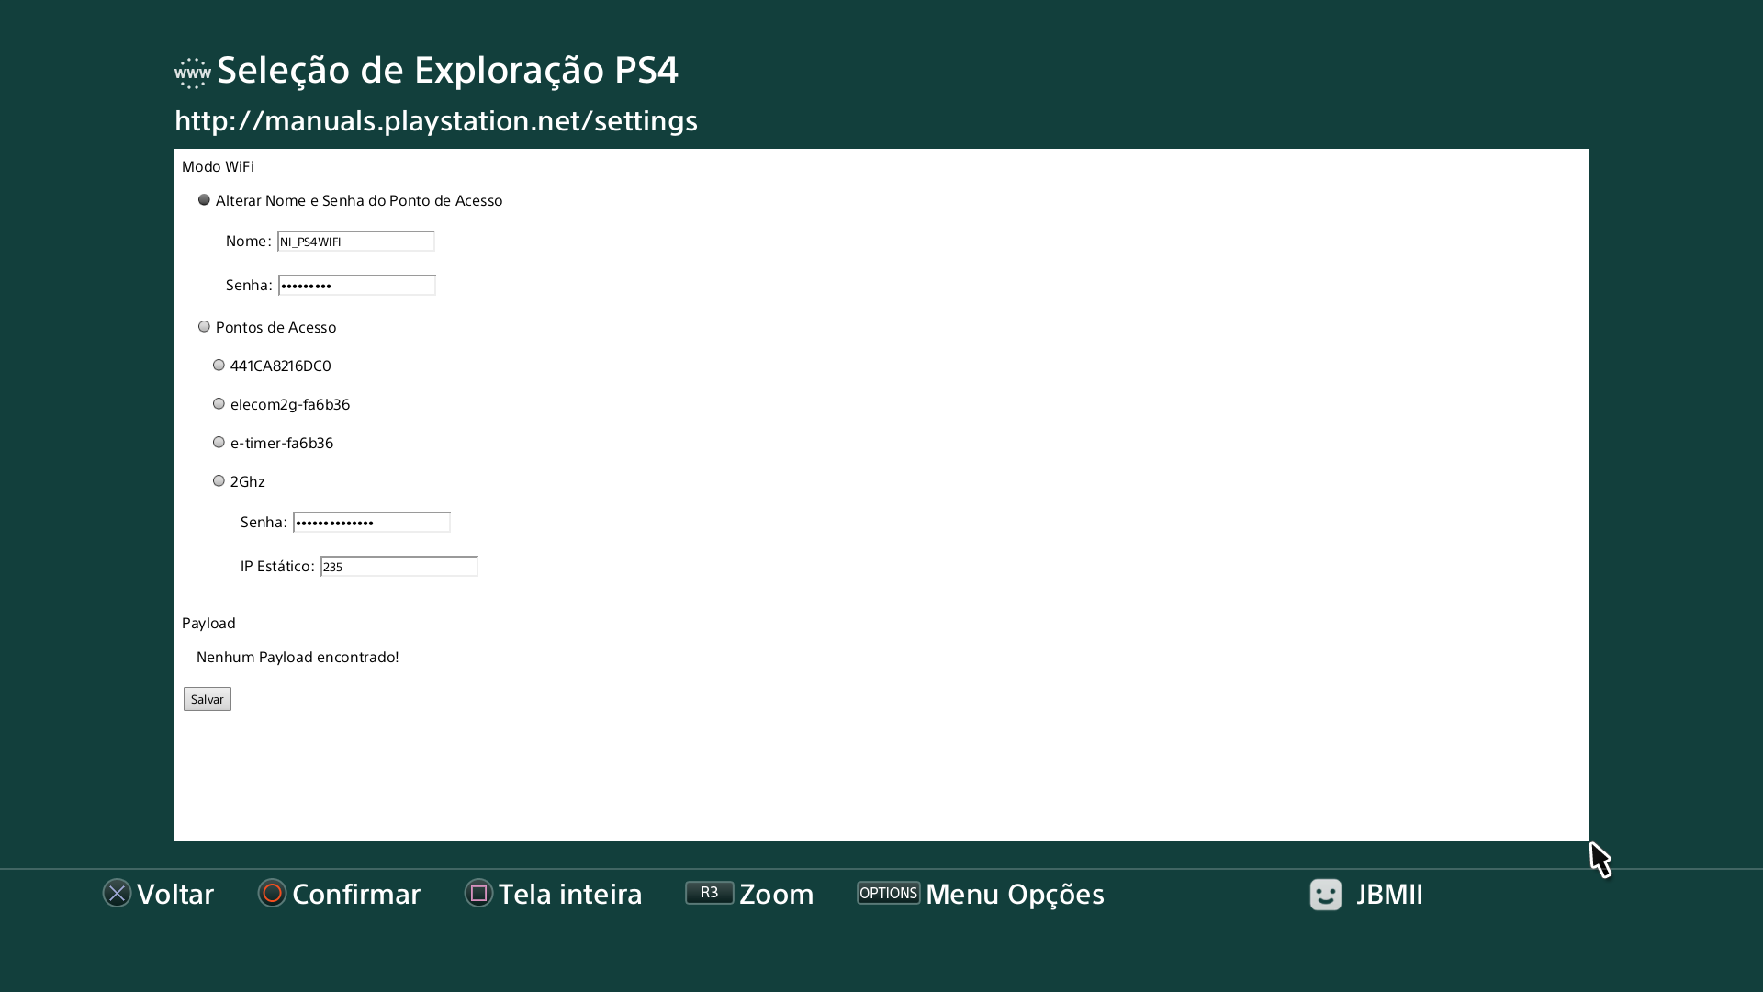Click the Zoom label
The image size is (1763, 992).
(776, 894)
